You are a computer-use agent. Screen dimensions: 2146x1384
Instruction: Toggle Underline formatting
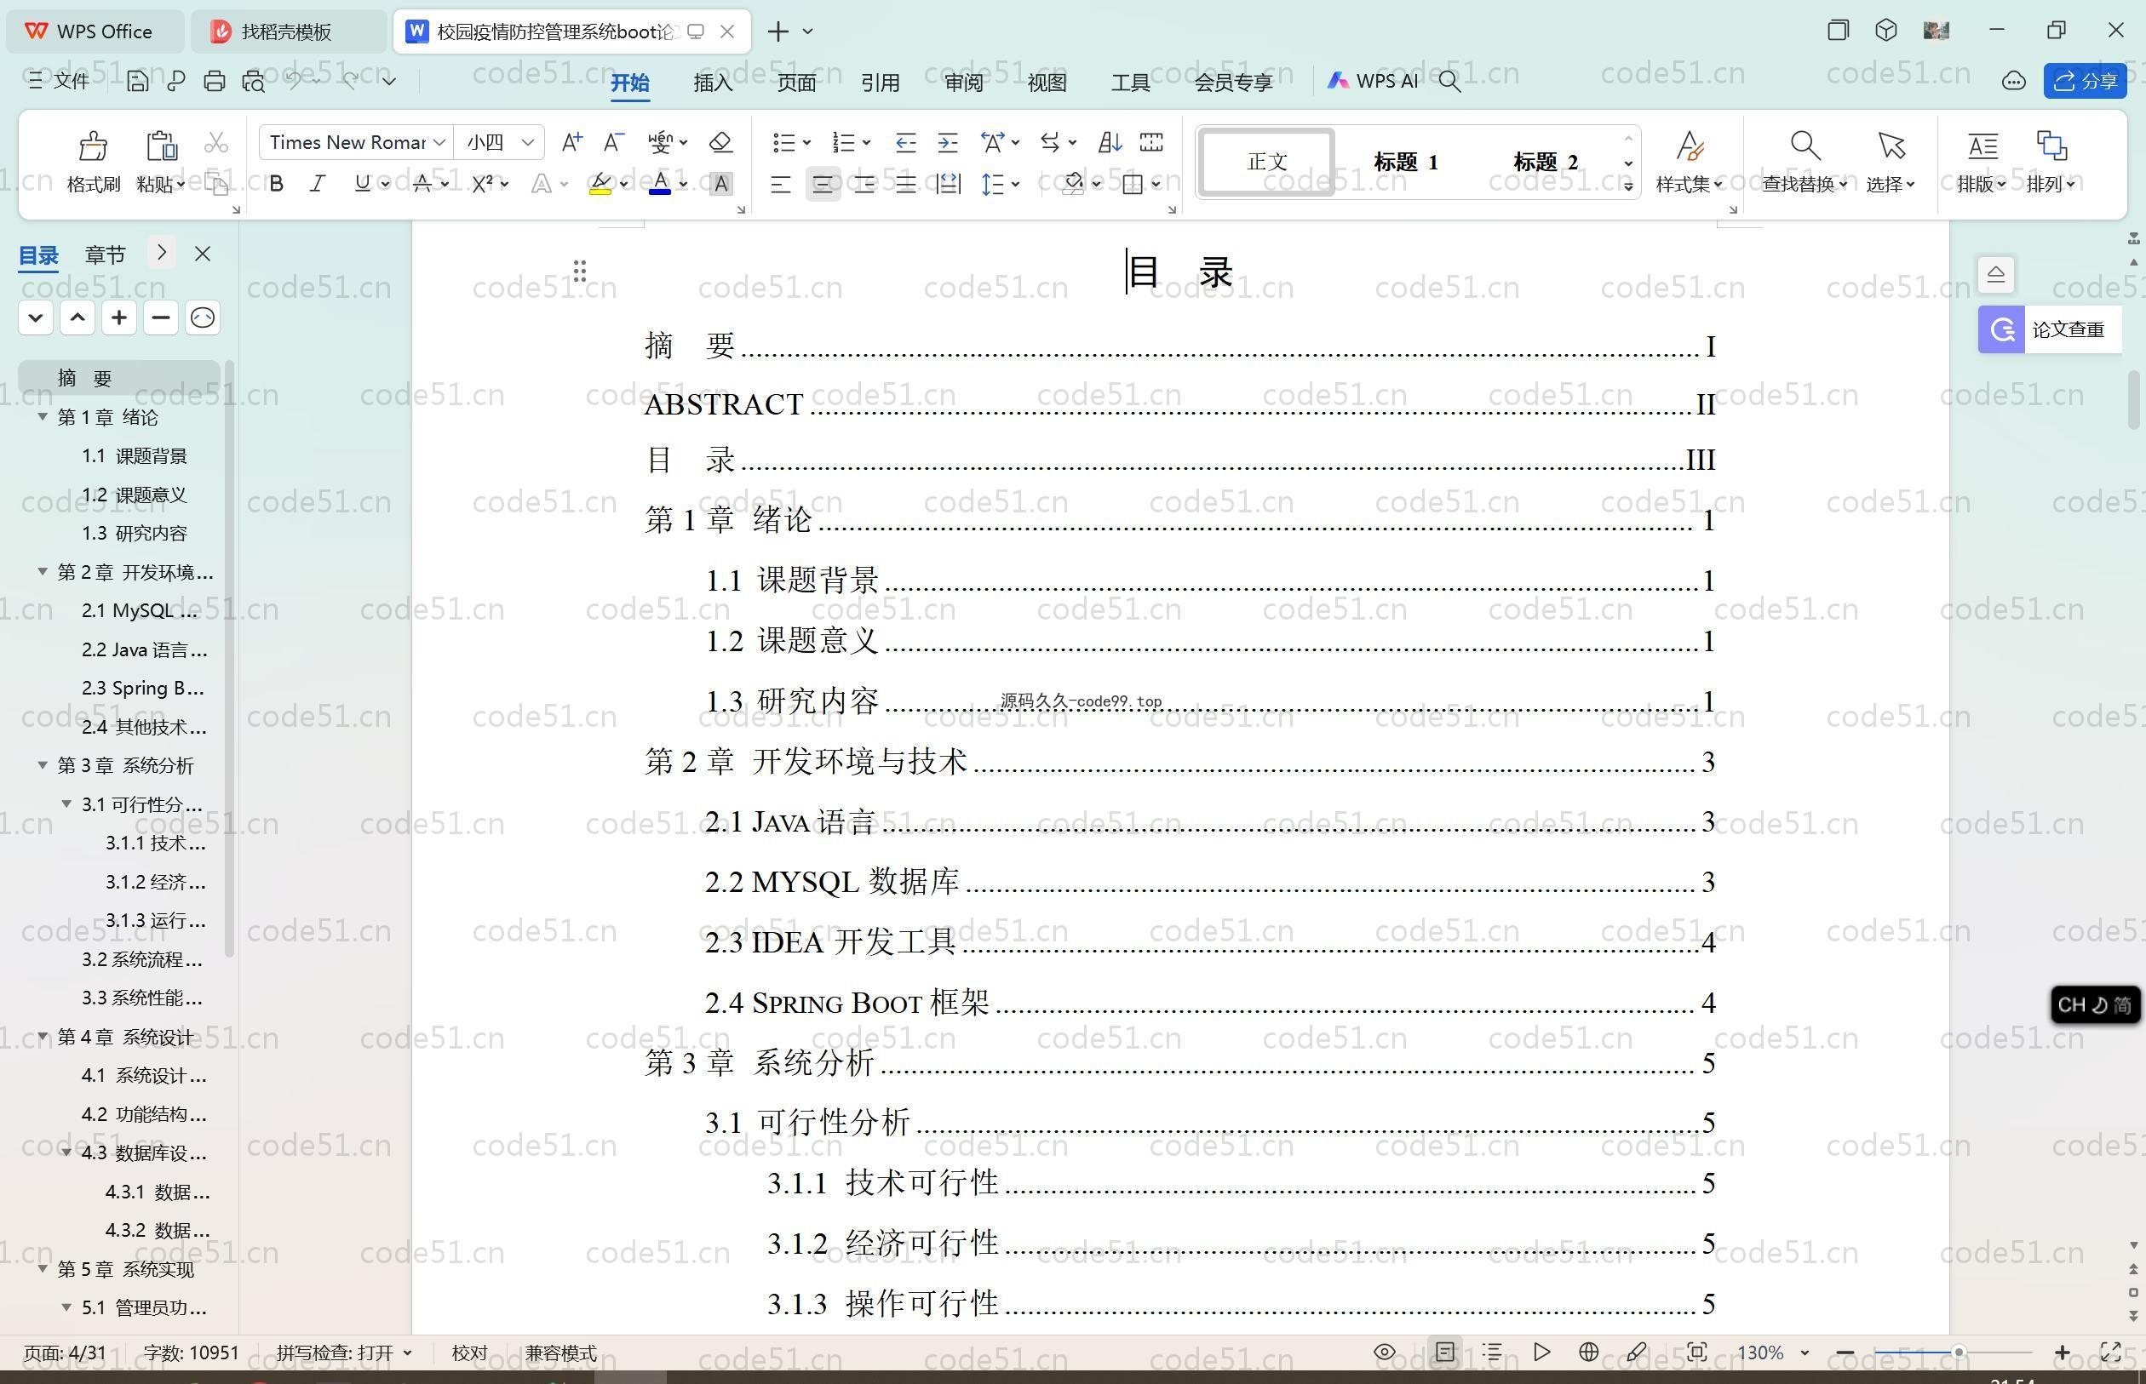click(361, 184)
